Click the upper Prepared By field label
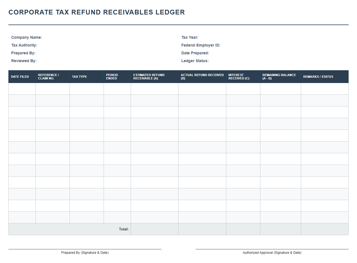This screenshot has height=263, width=357. 23,53
